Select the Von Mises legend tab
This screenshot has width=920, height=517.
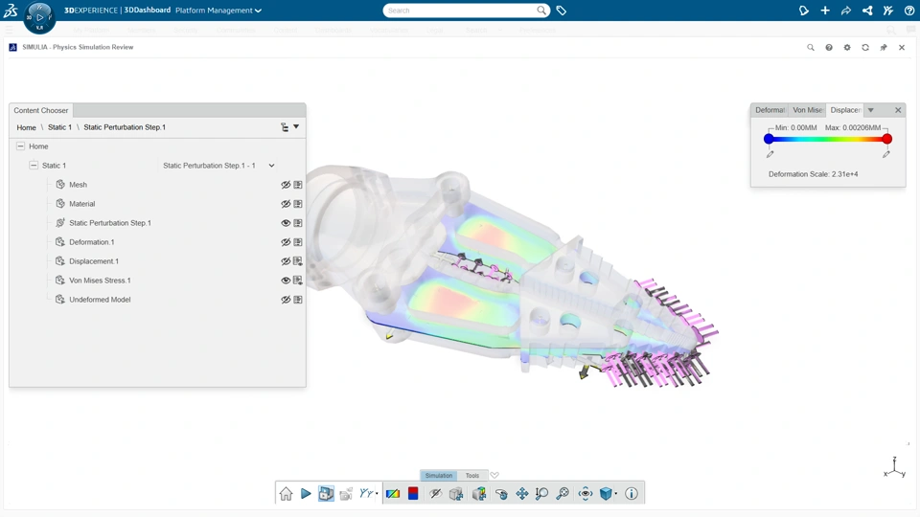coord(807,110)
